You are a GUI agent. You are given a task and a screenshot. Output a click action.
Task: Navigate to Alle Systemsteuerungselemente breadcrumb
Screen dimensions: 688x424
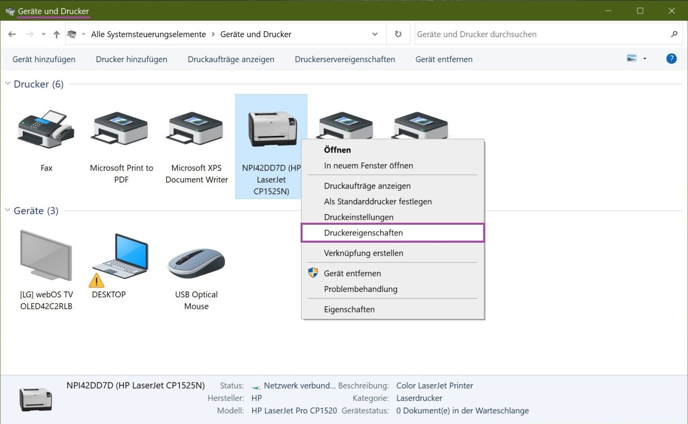(x=148, y=34)
